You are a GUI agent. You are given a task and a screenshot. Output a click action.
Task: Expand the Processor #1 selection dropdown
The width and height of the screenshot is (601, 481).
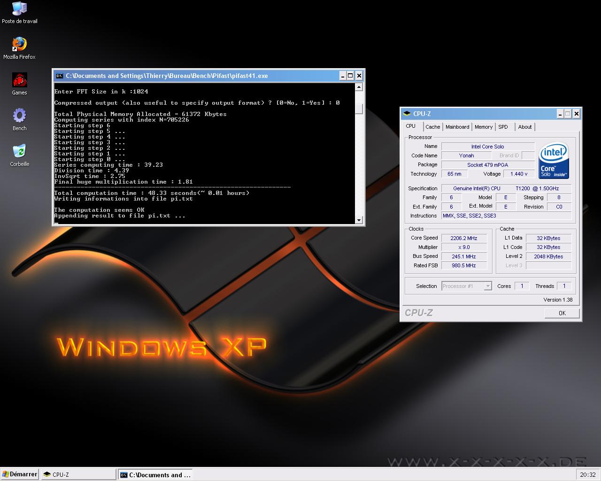pyautogui.click(x=488, y=286)
